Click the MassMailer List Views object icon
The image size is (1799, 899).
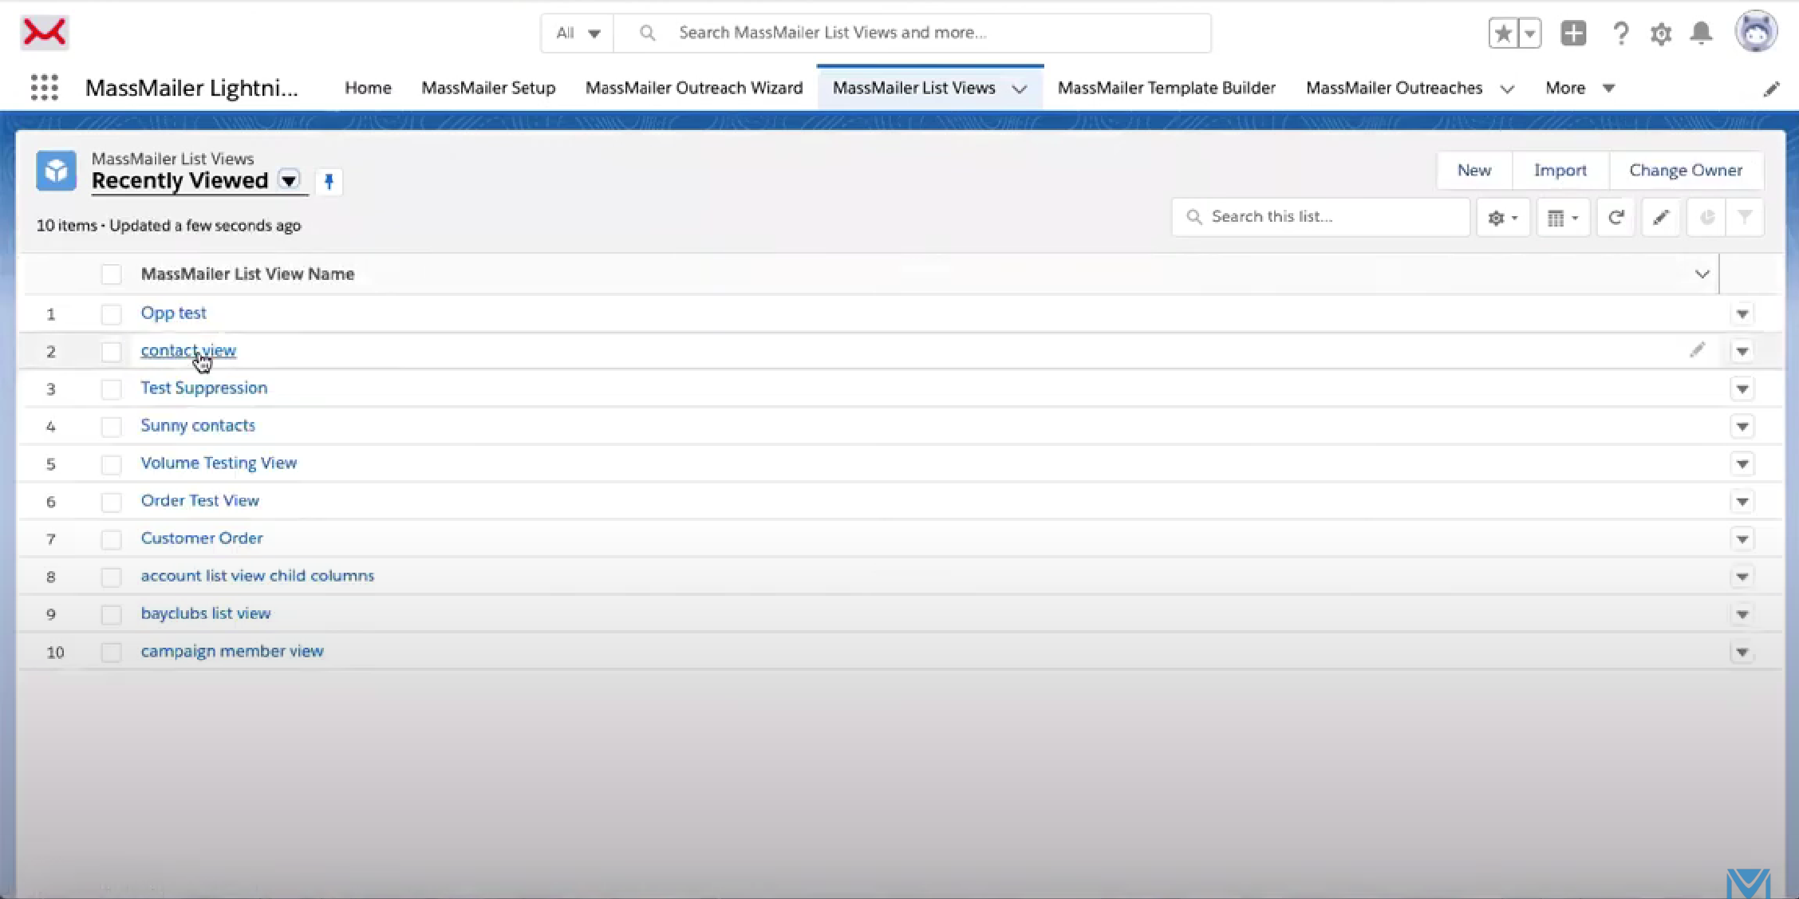(56, 171)
